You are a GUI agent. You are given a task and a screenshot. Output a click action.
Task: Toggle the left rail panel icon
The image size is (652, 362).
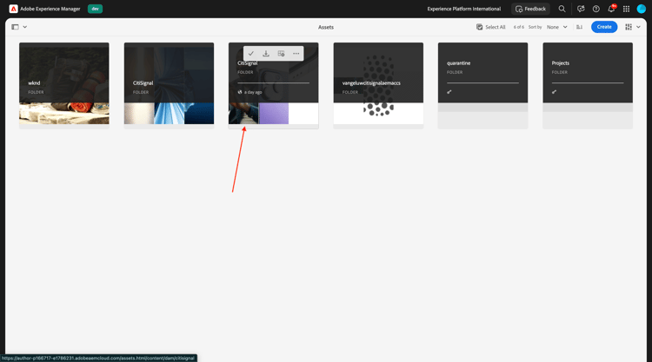click(15, 27)
